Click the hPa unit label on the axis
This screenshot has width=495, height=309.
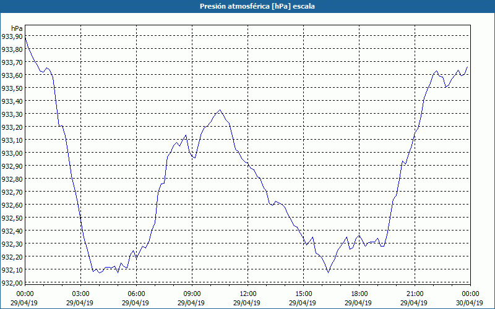coord(17,28)
